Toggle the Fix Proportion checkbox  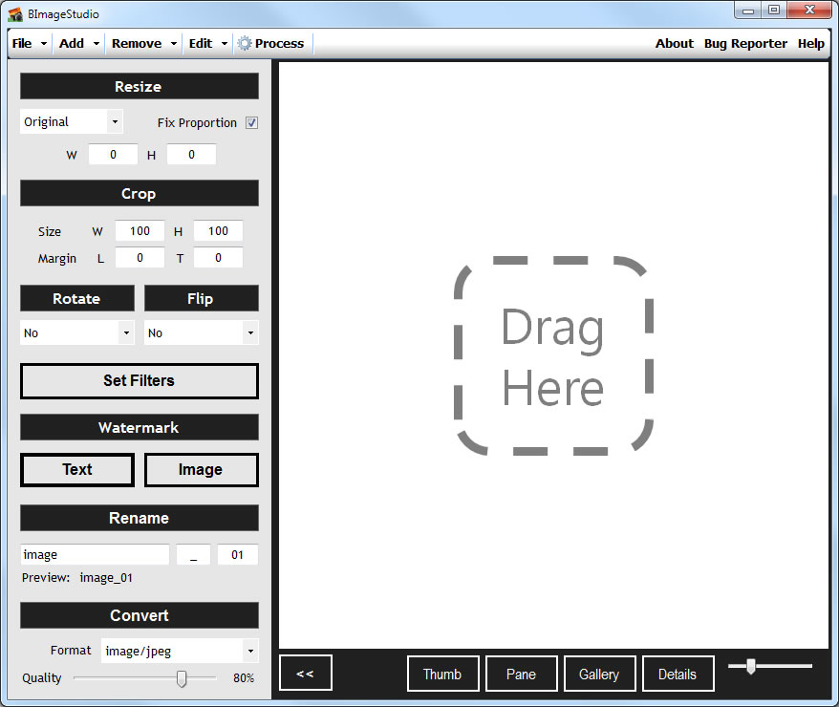pos(251,123)
